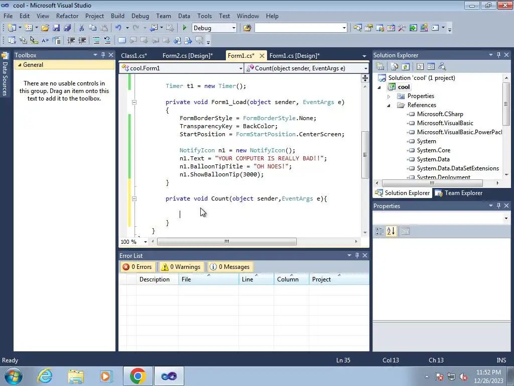Sort properties alphabetically

click(x=391, y=231)
